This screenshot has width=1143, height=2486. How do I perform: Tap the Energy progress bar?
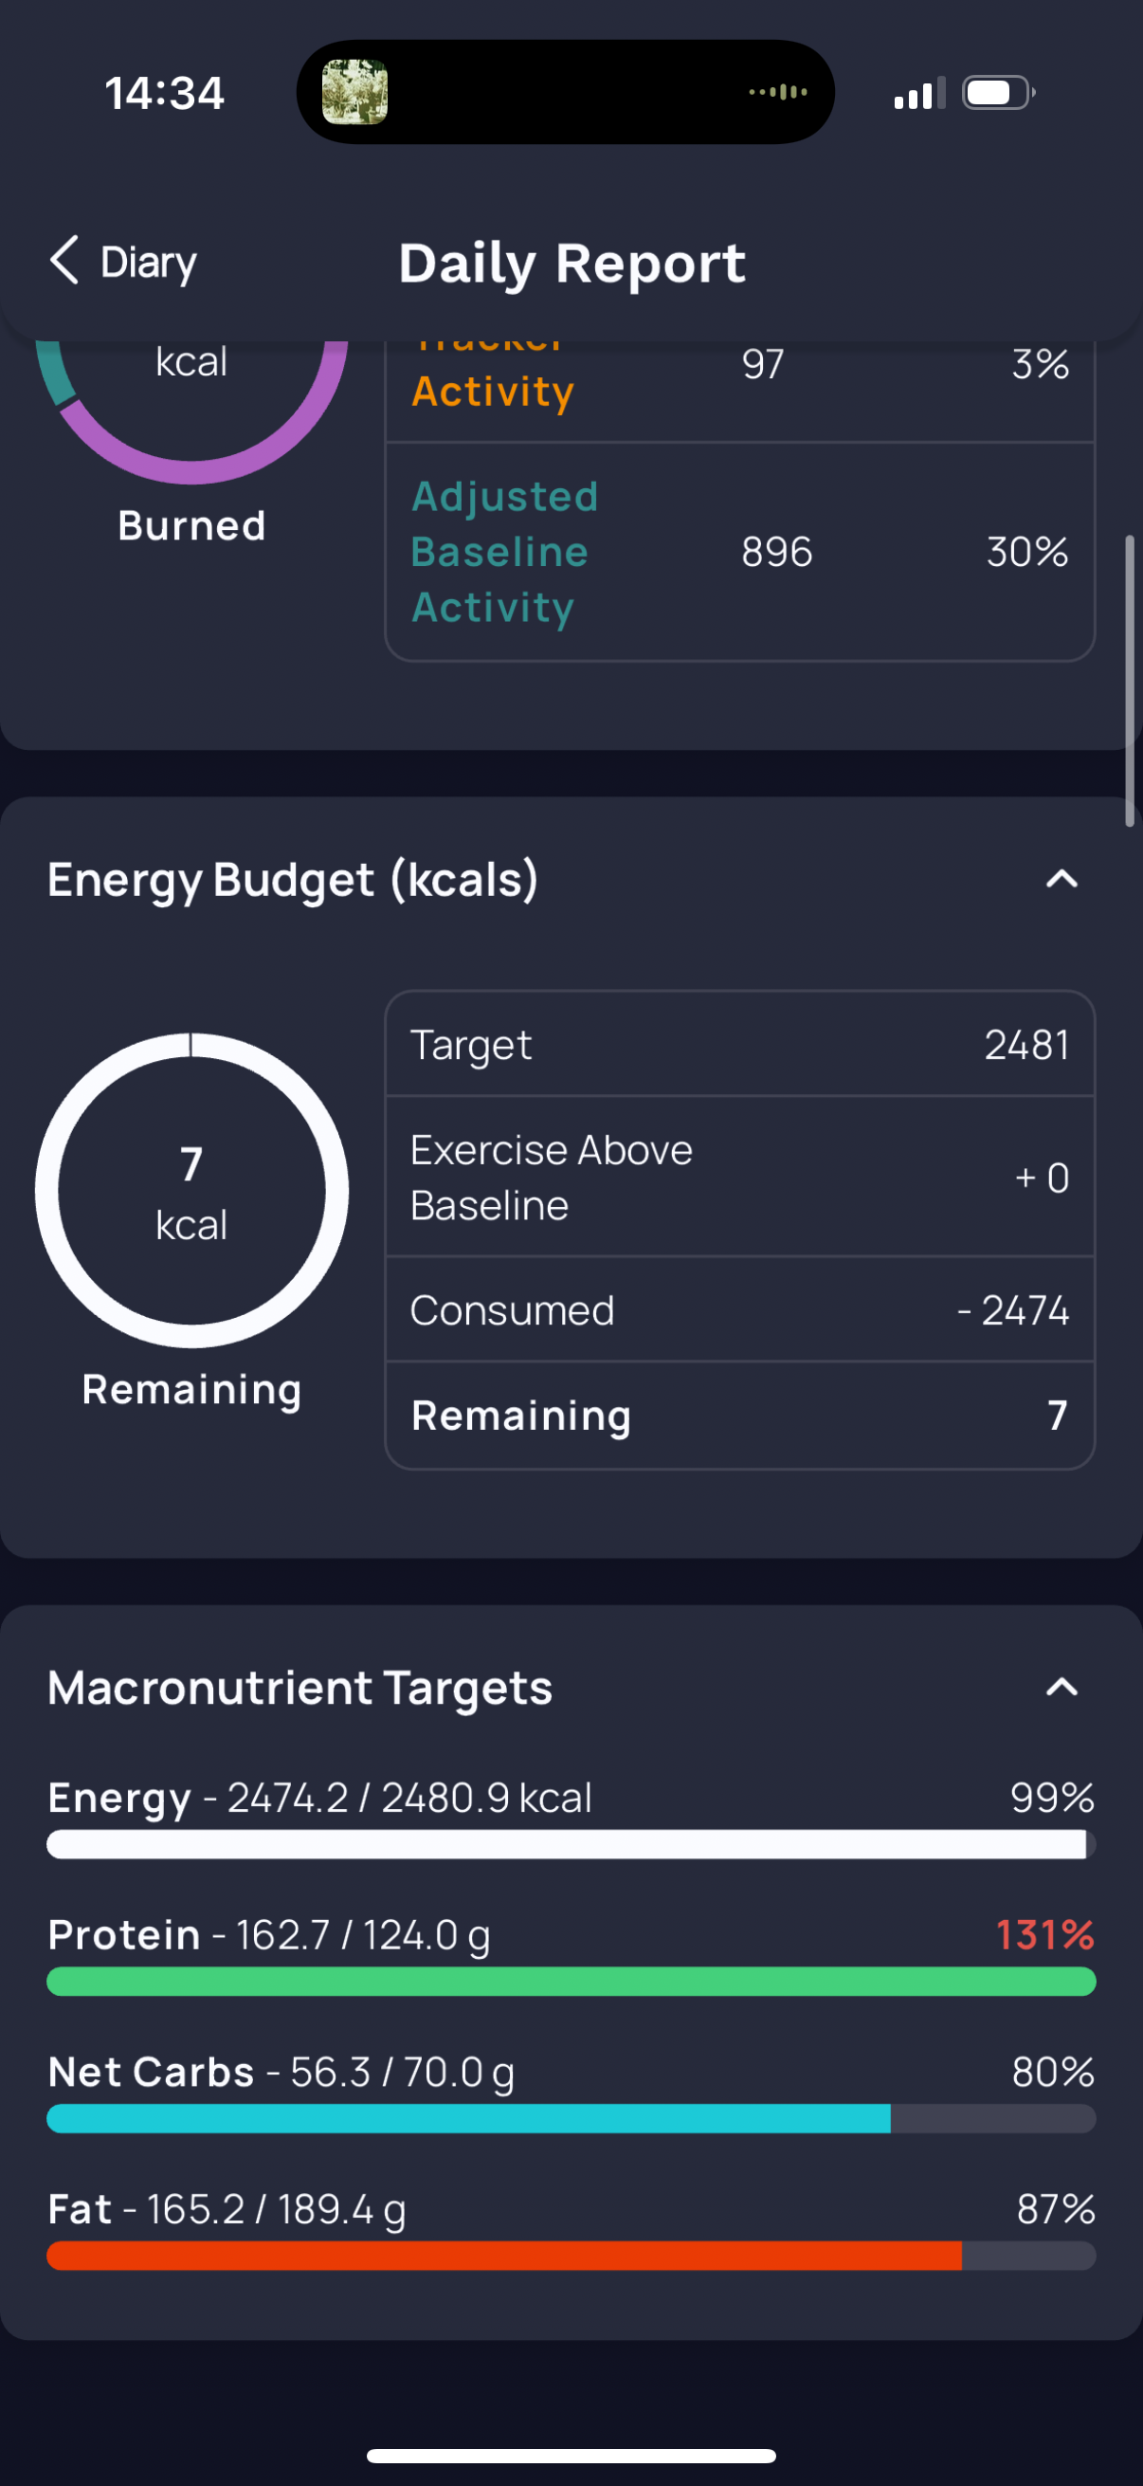click(x=571, y=1844)
